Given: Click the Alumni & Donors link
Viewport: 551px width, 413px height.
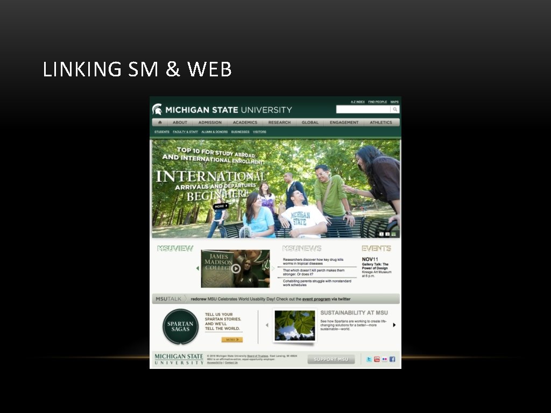Looking at the screenshot, I should pos(214,132).
